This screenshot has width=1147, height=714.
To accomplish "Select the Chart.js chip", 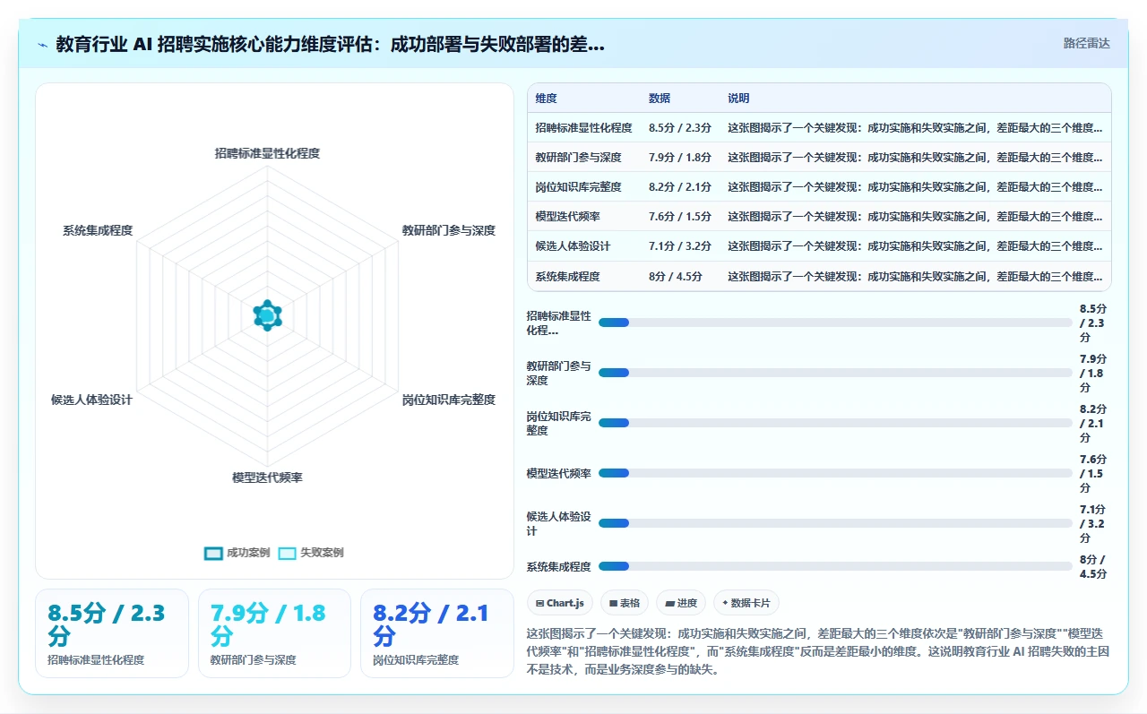I will (560, 603).
